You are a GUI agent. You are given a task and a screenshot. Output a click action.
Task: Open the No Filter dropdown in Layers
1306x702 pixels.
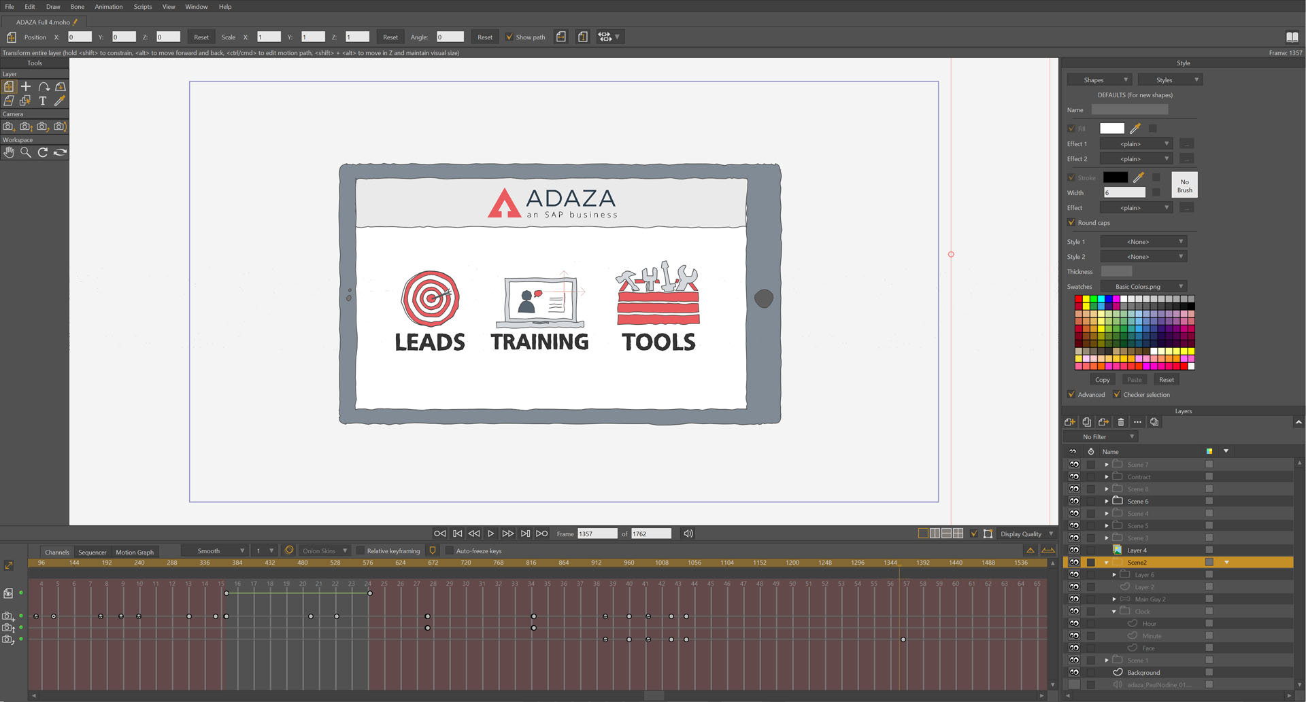pyautogui.click(x=1101, y=436)
